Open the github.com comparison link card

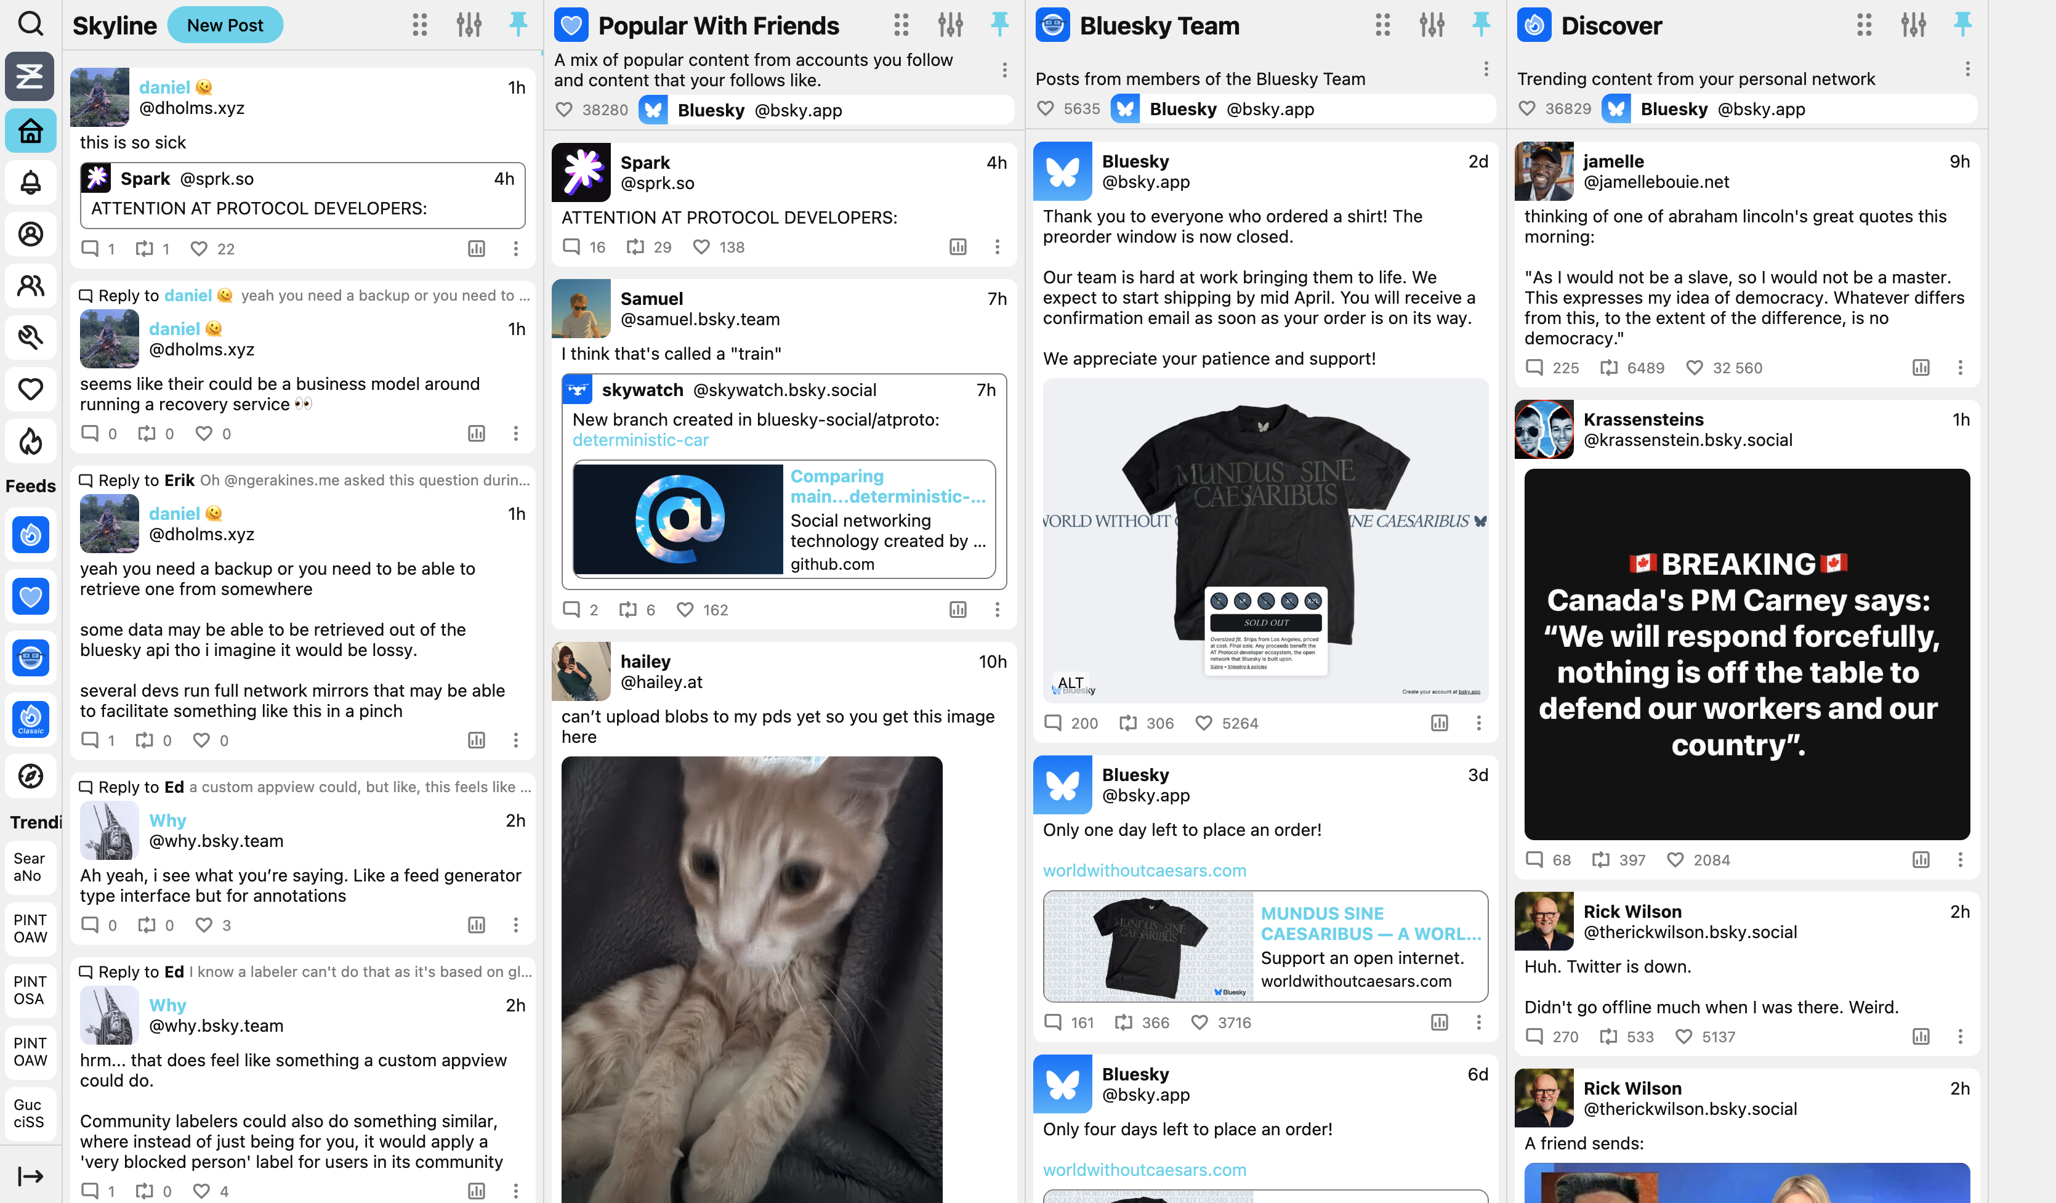coord(783,519)
